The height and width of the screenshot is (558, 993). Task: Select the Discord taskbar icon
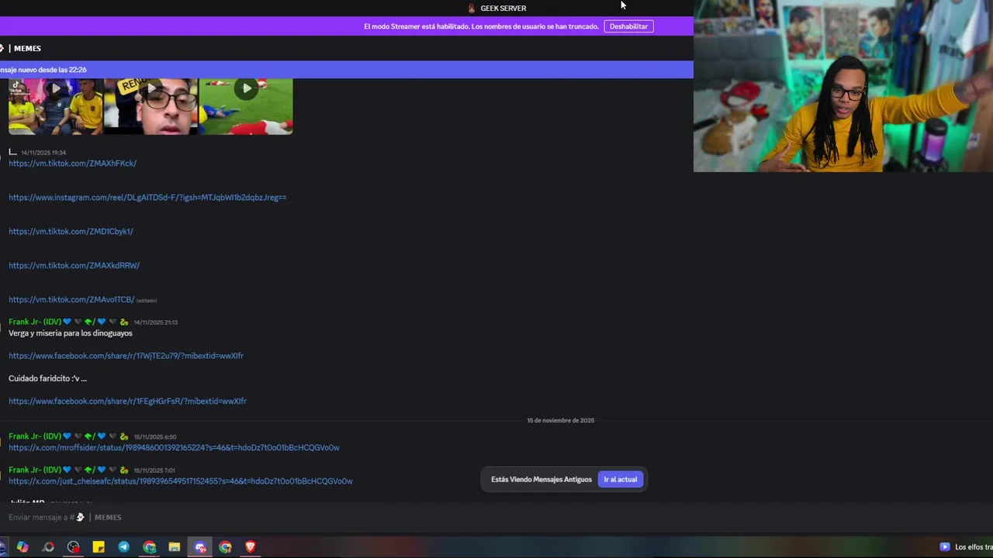pyautogui.click(x=200, y=547)
